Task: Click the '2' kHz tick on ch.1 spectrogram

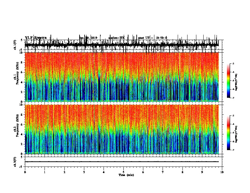Action: coord(22,92)
